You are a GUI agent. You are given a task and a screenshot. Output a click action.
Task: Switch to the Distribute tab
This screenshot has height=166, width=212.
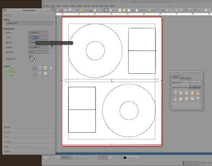point(186,78)
